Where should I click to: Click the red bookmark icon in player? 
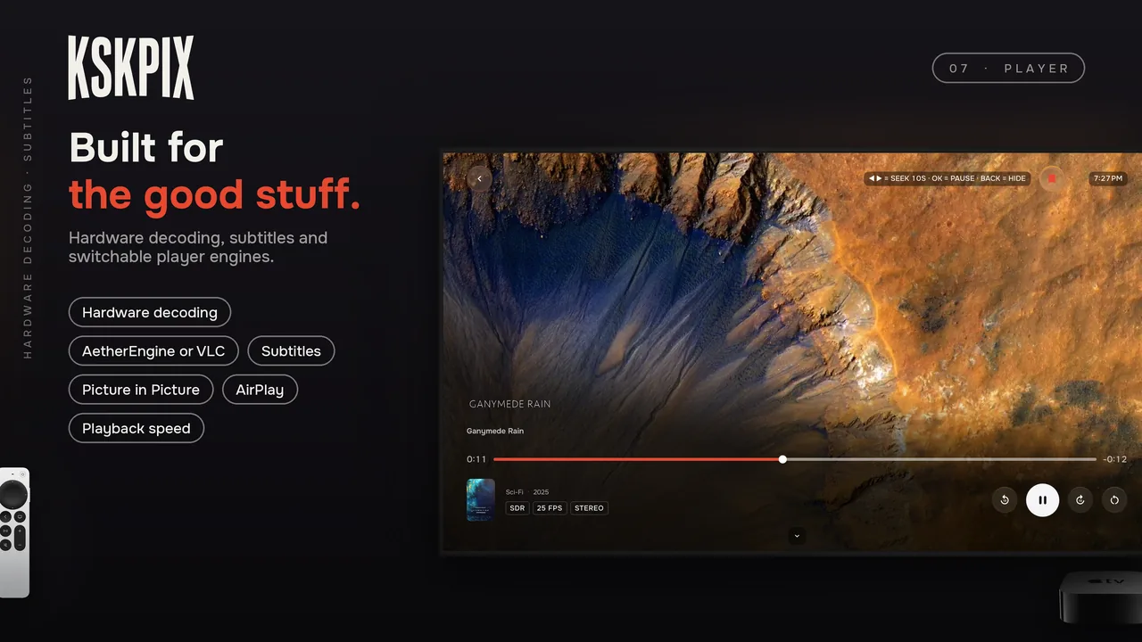[x=1052, y=178]
